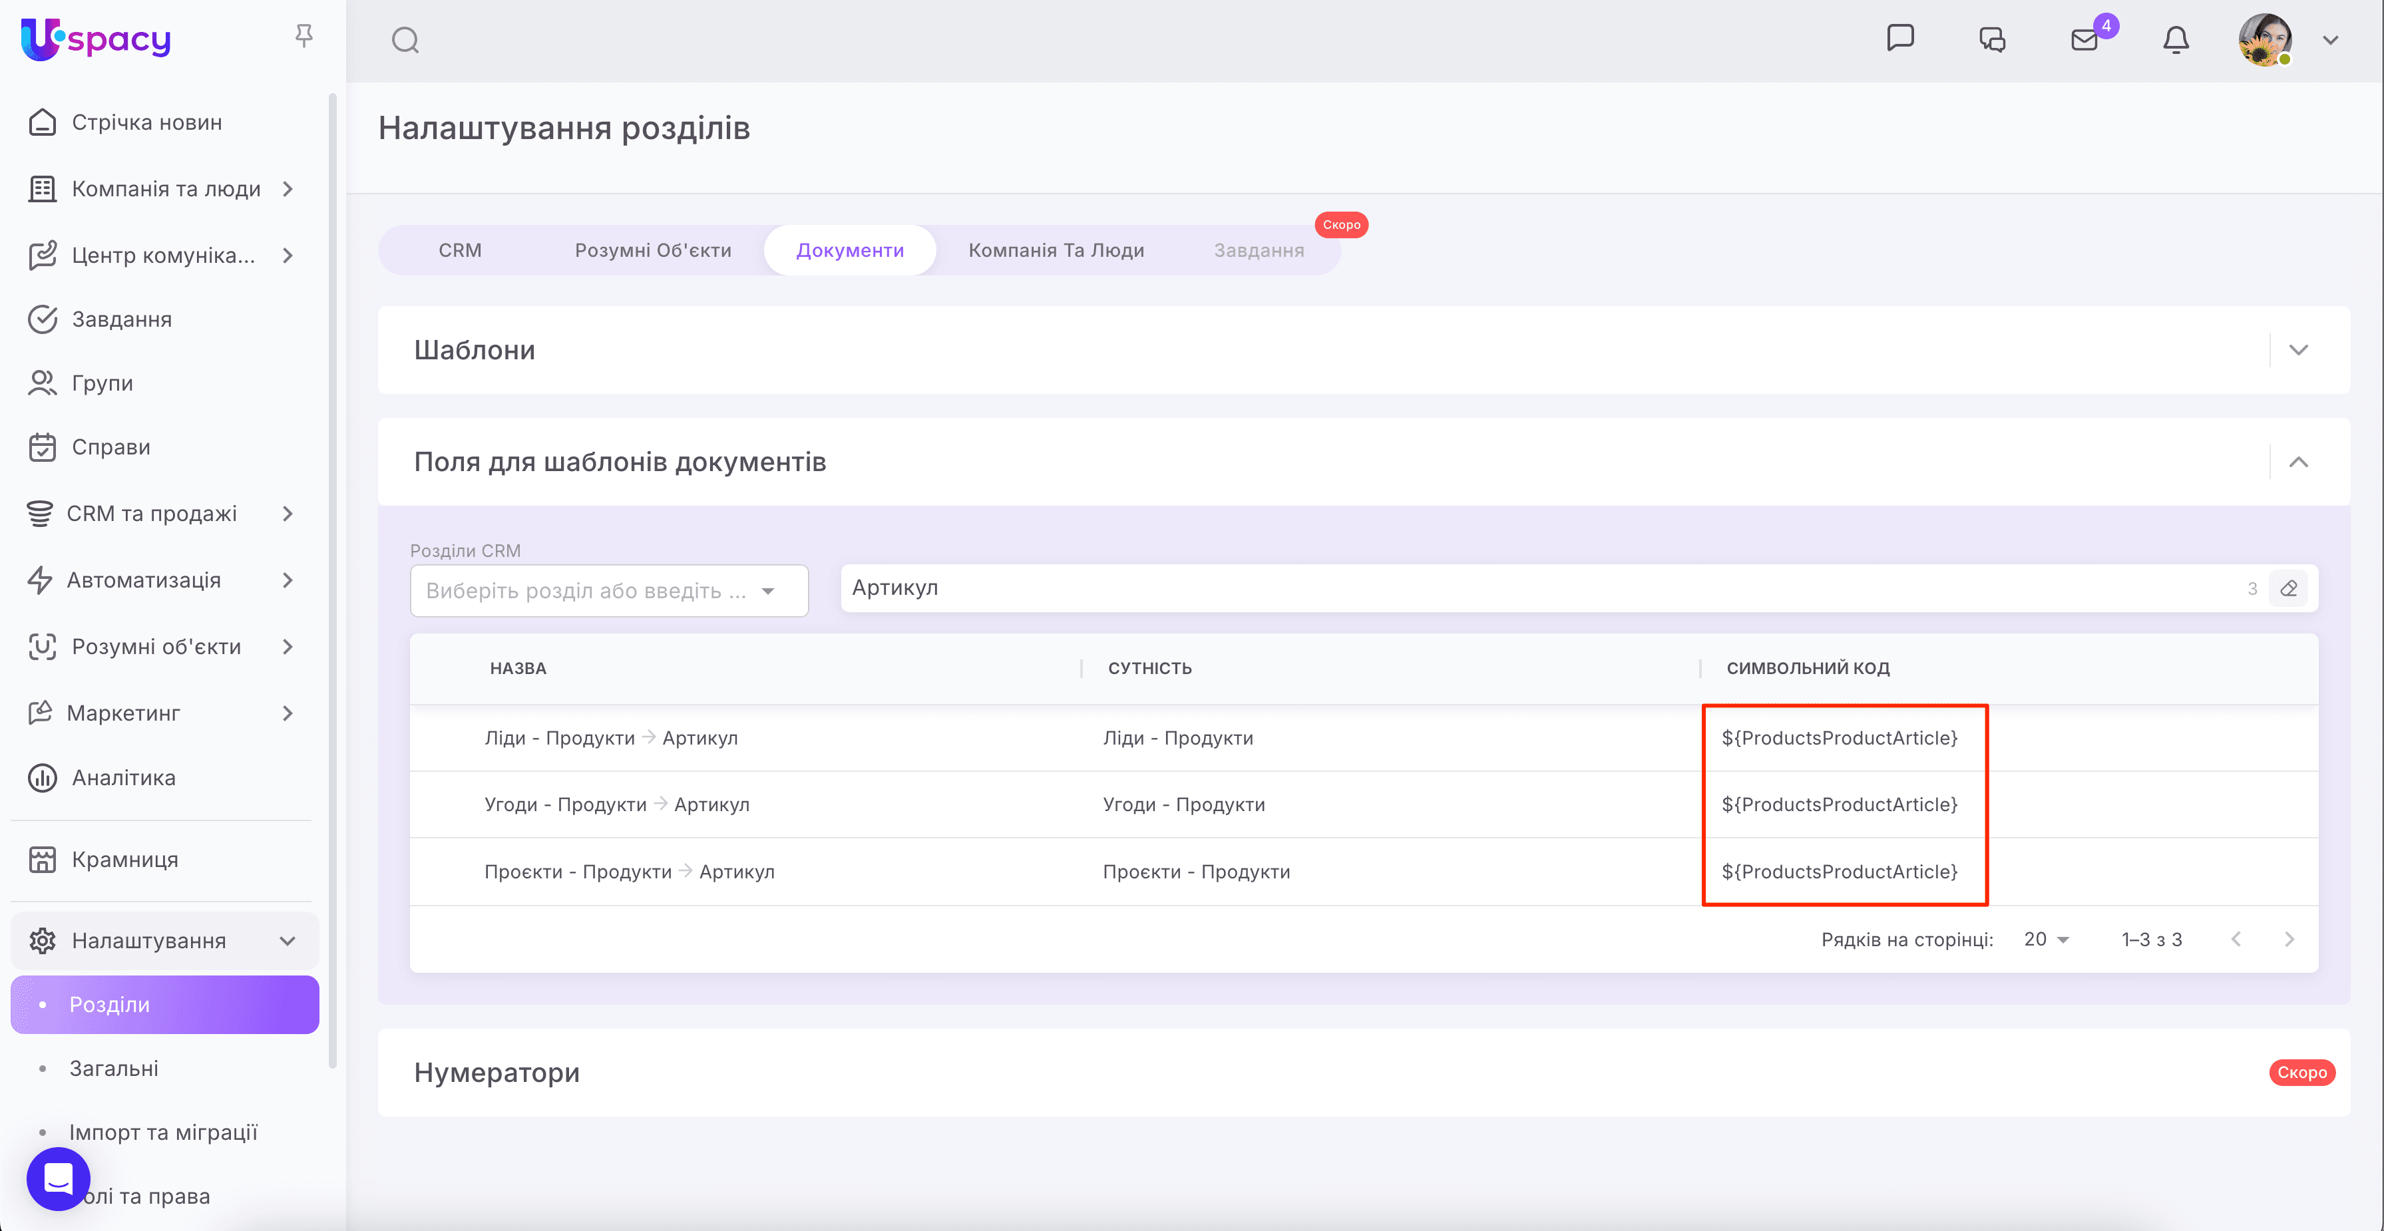The image size is (2384, 1231).
Task: Switch to the Розумні Об'єкти tab
Action: click(x=652, y=251)
